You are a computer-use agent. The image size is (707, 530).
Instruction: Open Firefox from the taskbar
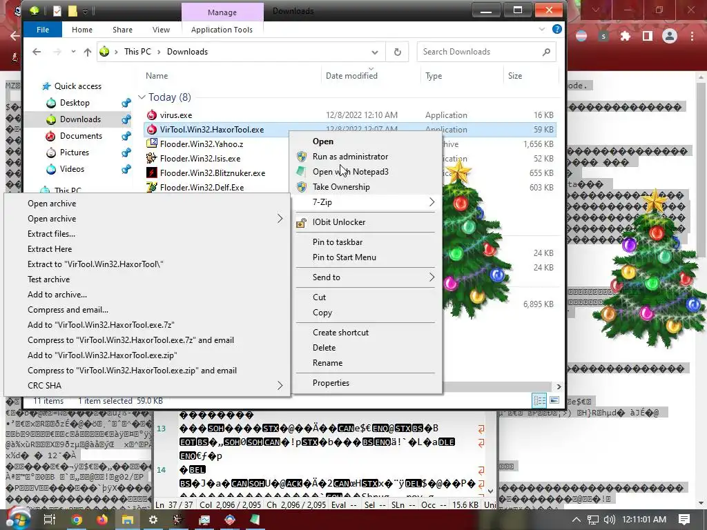[102, 520]
